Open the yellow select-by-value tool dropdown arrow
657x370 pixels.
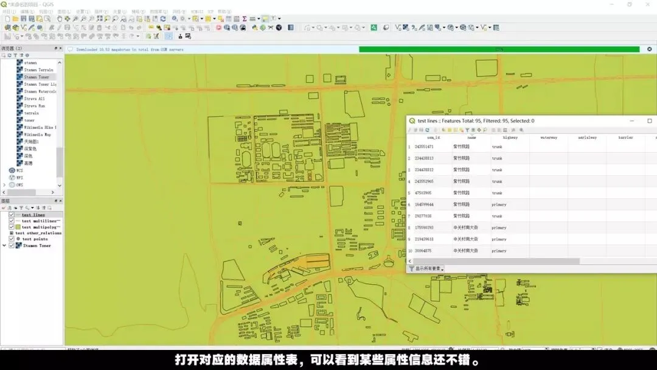tap(214, 19)
